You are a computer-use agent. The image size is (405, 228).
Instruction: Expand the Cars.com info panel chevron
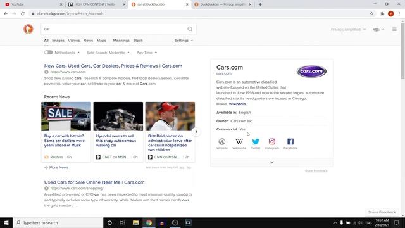point(272,162)
